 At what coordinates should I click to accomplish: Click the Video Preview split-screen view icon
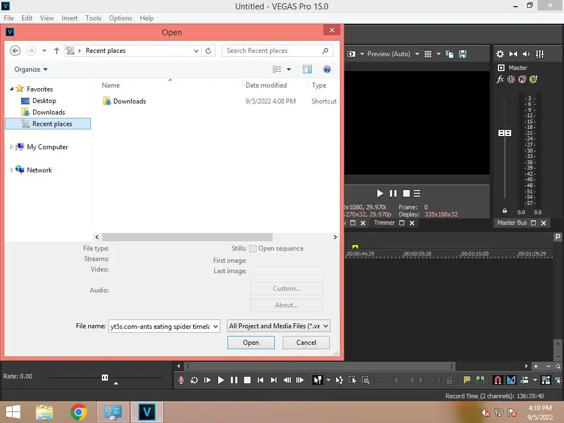pyautogui.click(x=351, y=54)
